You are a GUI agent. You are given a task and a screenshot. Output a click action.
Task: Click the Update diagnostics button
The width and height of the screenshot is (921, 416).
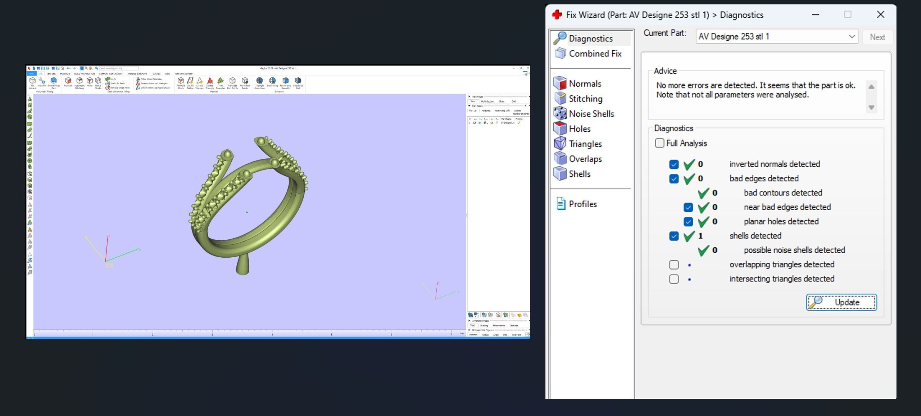pyautogui.click(x=841, y=302)
